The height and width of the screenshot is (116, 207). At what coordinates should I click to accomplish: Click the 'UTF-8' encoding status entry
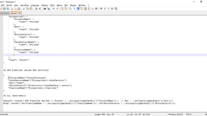point(189,114)
